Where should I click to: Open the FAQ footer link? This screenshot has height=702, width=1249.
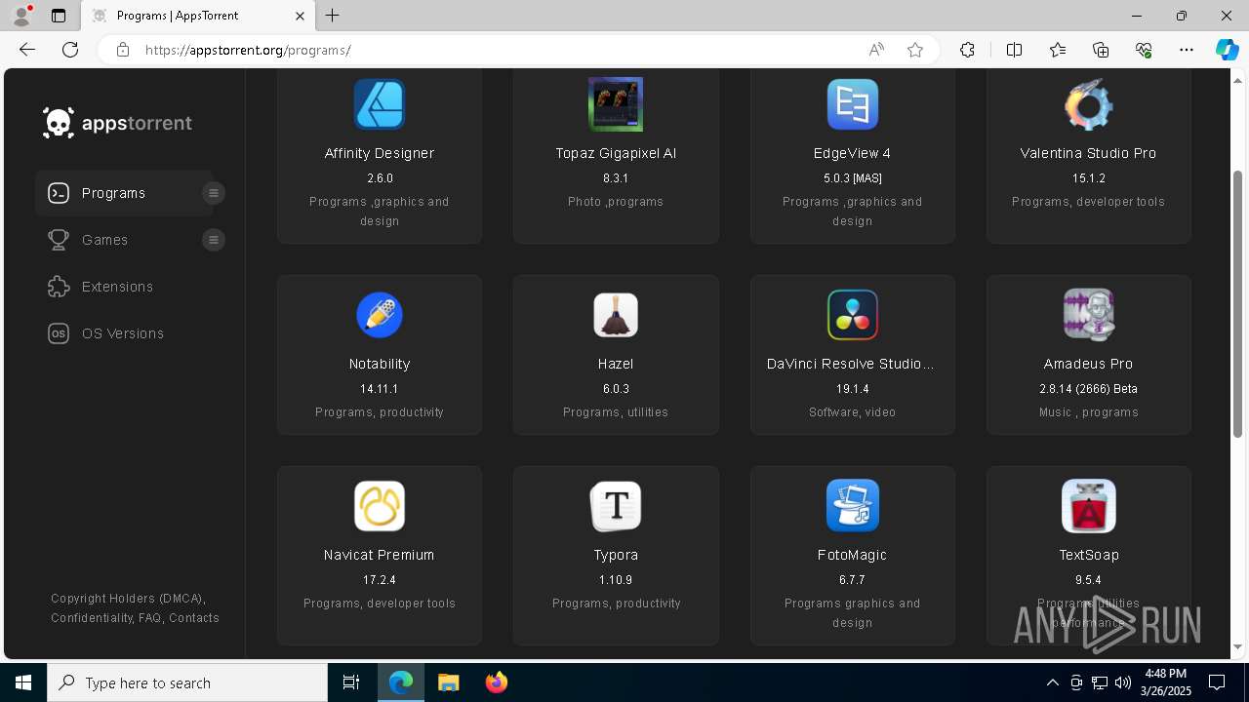pos(149,618)
